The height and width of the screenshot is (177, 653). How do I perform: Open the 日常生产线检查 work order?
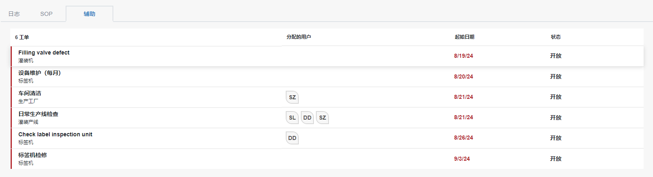(x=38, y=114)
